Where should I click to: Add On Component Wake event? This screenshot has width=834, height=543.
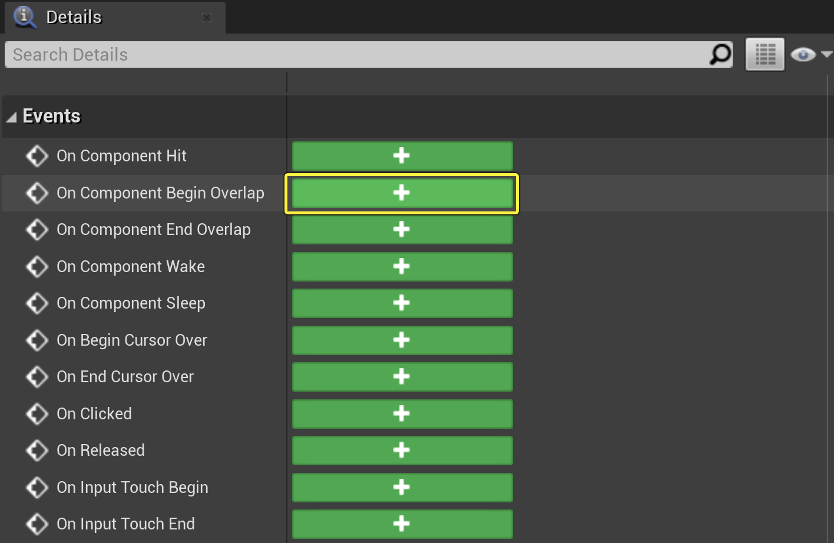click(402, 267)
